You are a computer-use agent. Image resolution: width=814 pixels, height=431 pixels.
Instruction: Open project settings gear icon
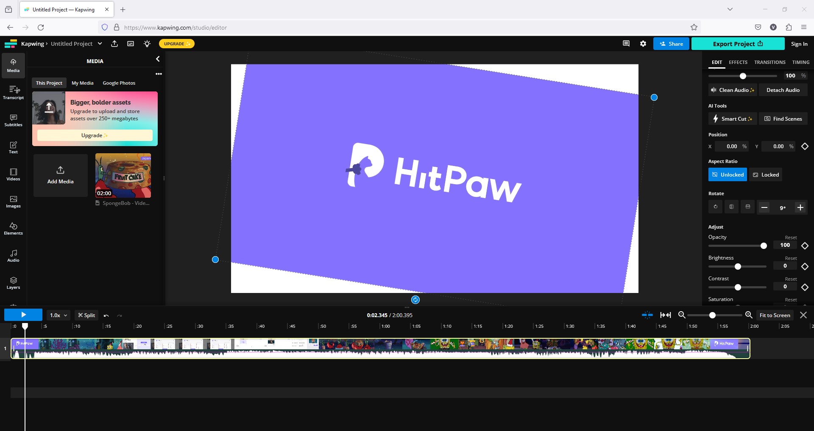[643, 44]
